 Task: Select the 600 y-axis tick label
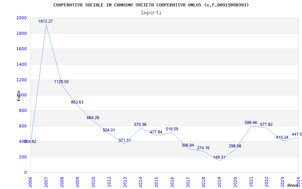[23, 126]
